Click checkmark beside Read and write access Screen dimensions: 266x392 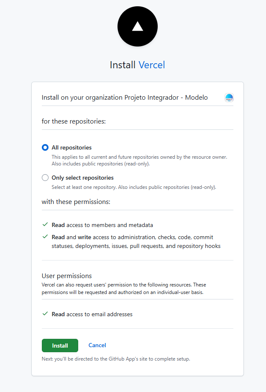point(45,237)
